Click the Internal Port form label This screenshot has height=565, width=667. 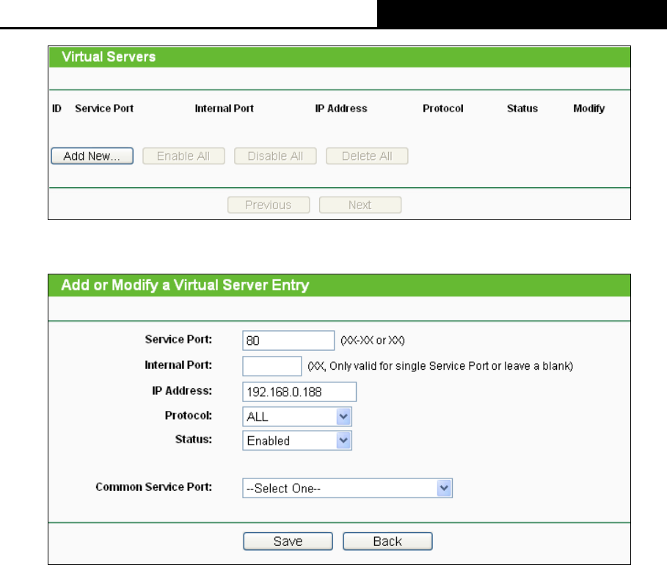tap(178, 365)
